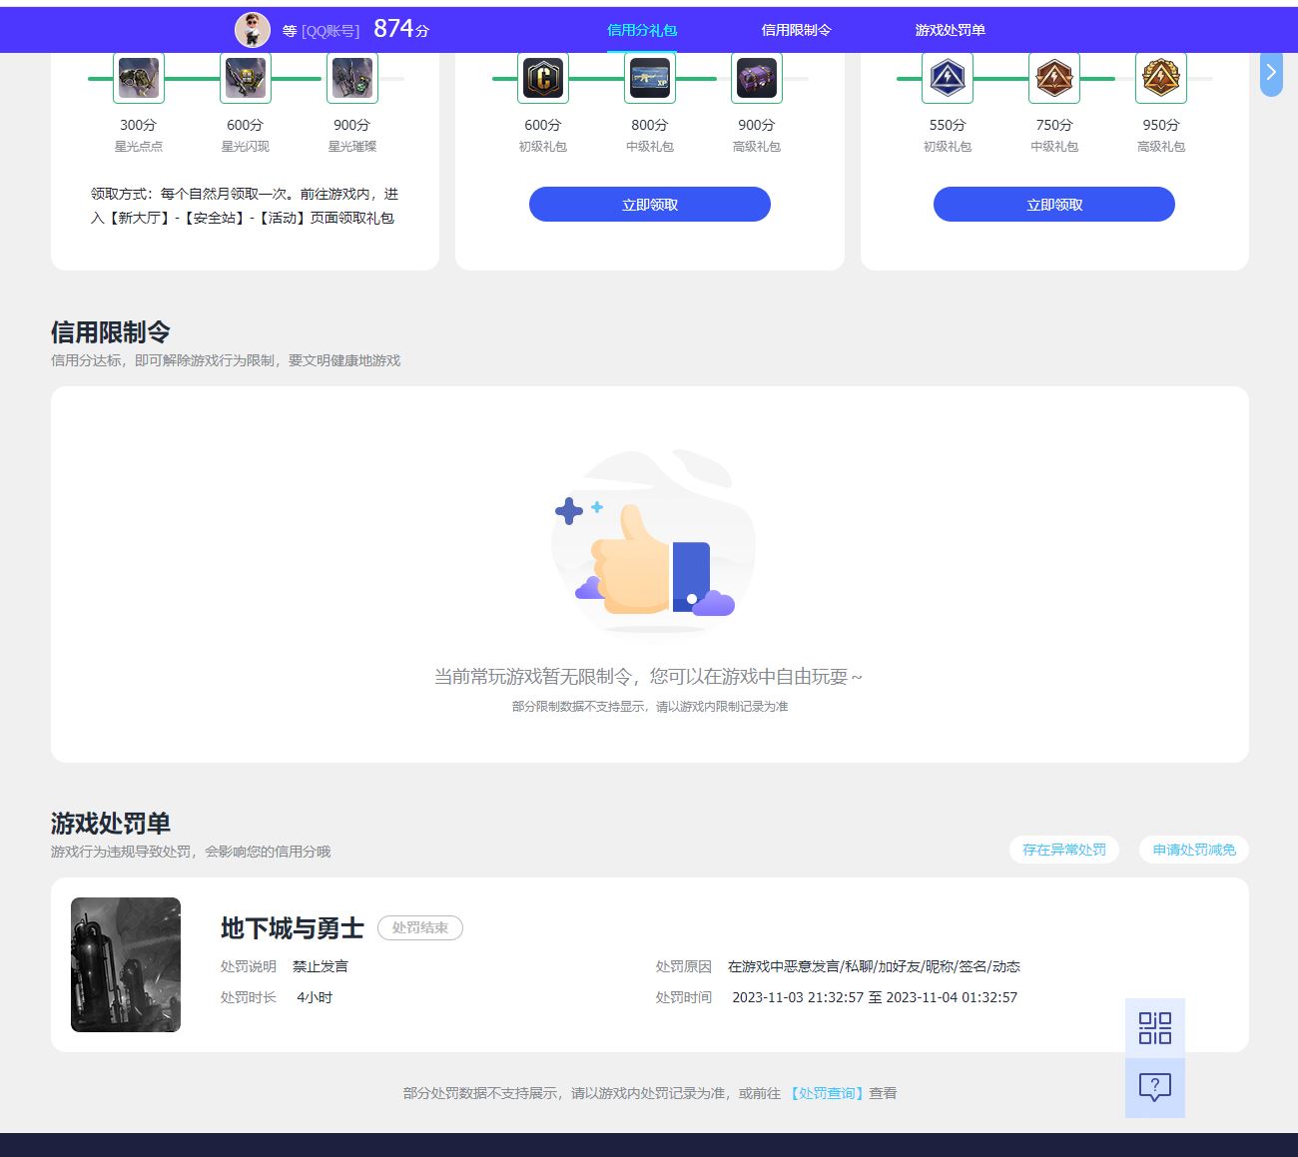
Task: Click the rightmost 立即领取 button
Action: pos(1053,204)
